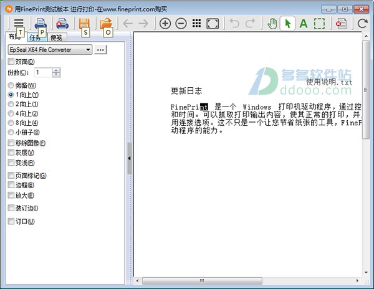Enable the 双面(D) duplex checkbox
This screenshot has height=289, width=374.
11,62
